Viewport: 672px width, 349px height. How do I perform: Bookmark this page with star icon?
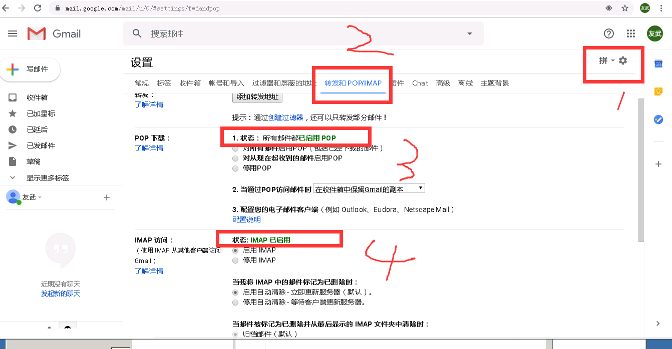click(625, 8)
